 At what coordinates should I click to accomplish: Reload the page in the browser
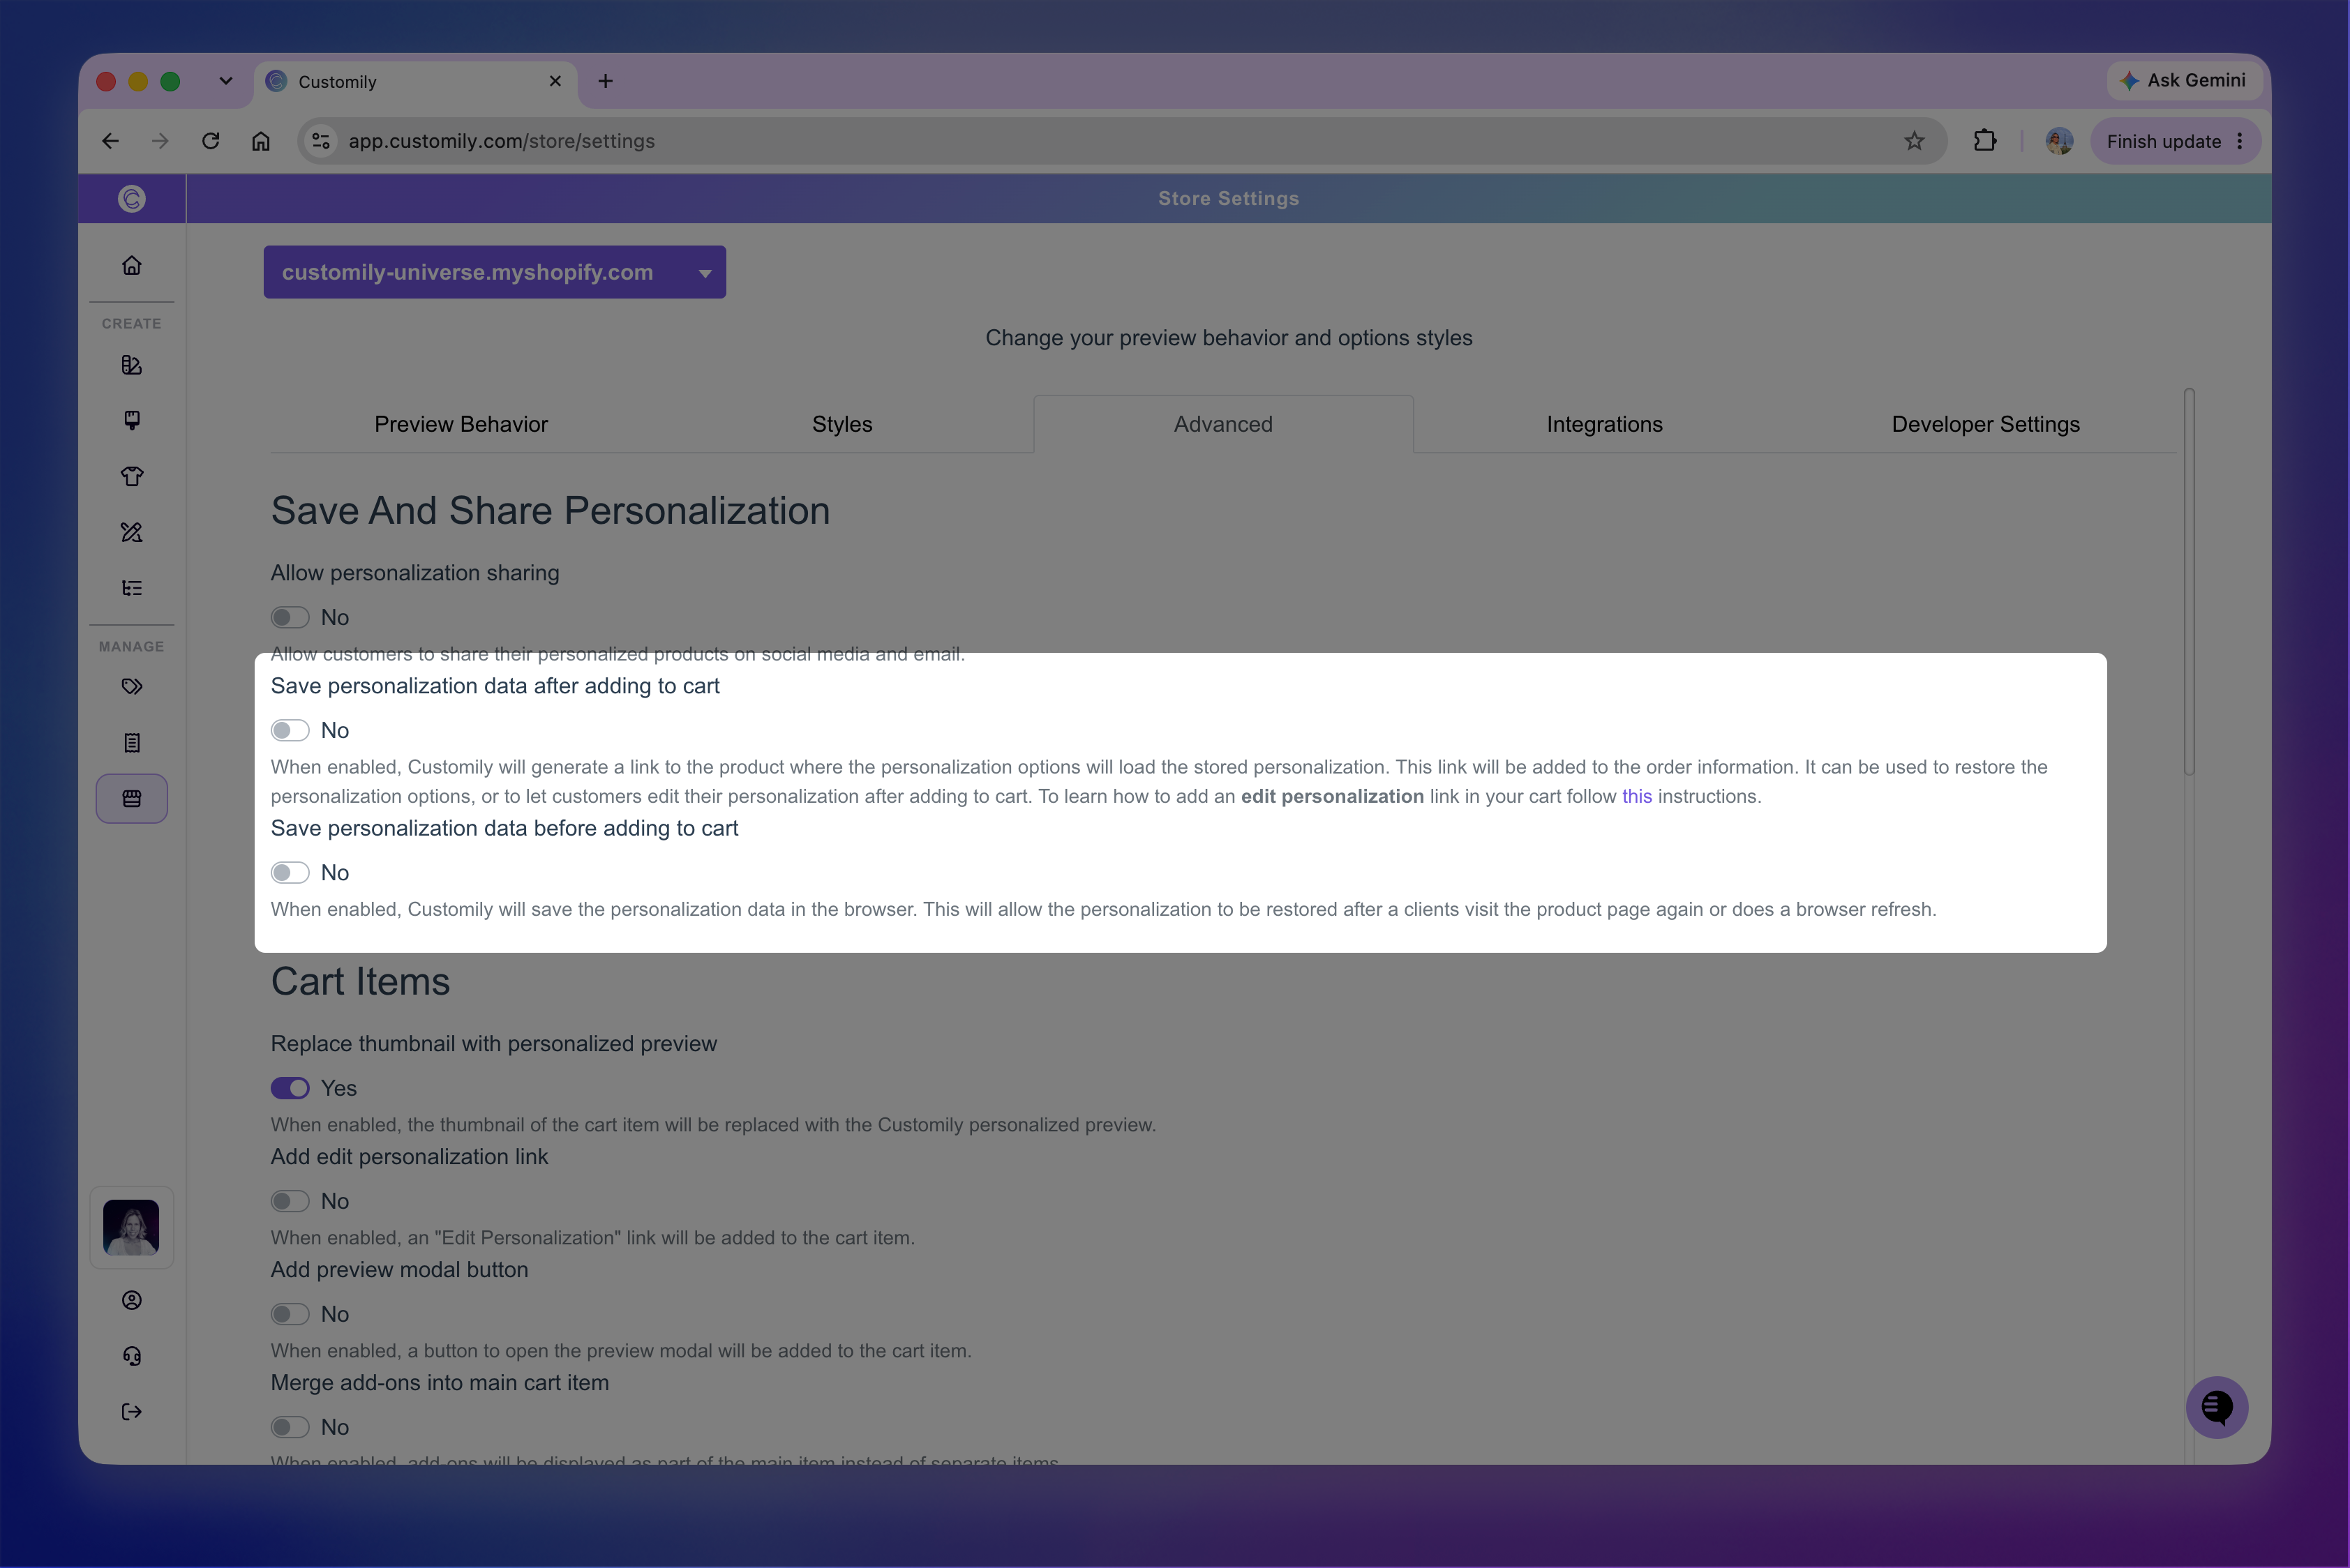(x=210, y=141)
